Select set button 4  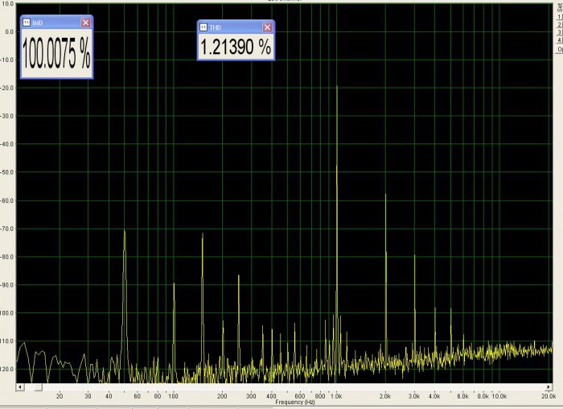(x=560, y=40)
